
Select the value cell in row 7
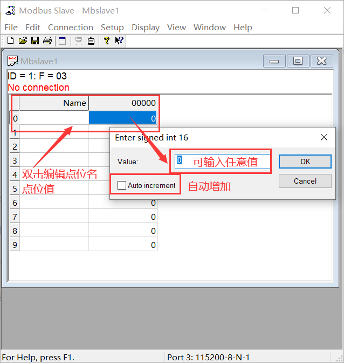point(123,217)
